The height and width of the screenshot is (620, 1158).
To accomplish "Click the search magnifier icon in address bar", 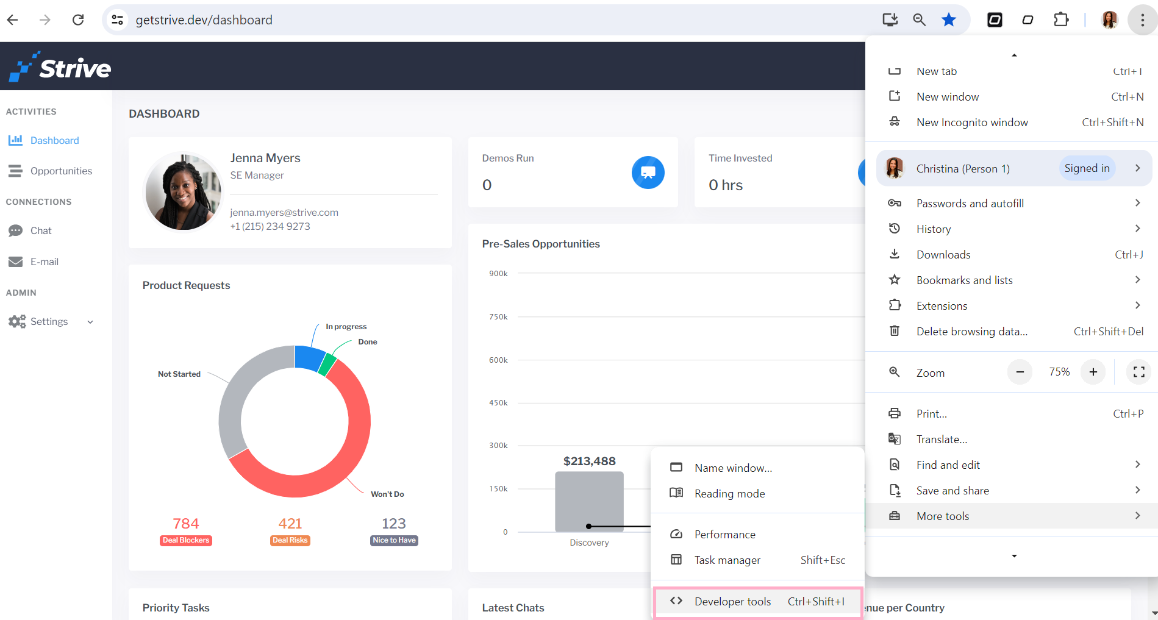I will point(919,20).
